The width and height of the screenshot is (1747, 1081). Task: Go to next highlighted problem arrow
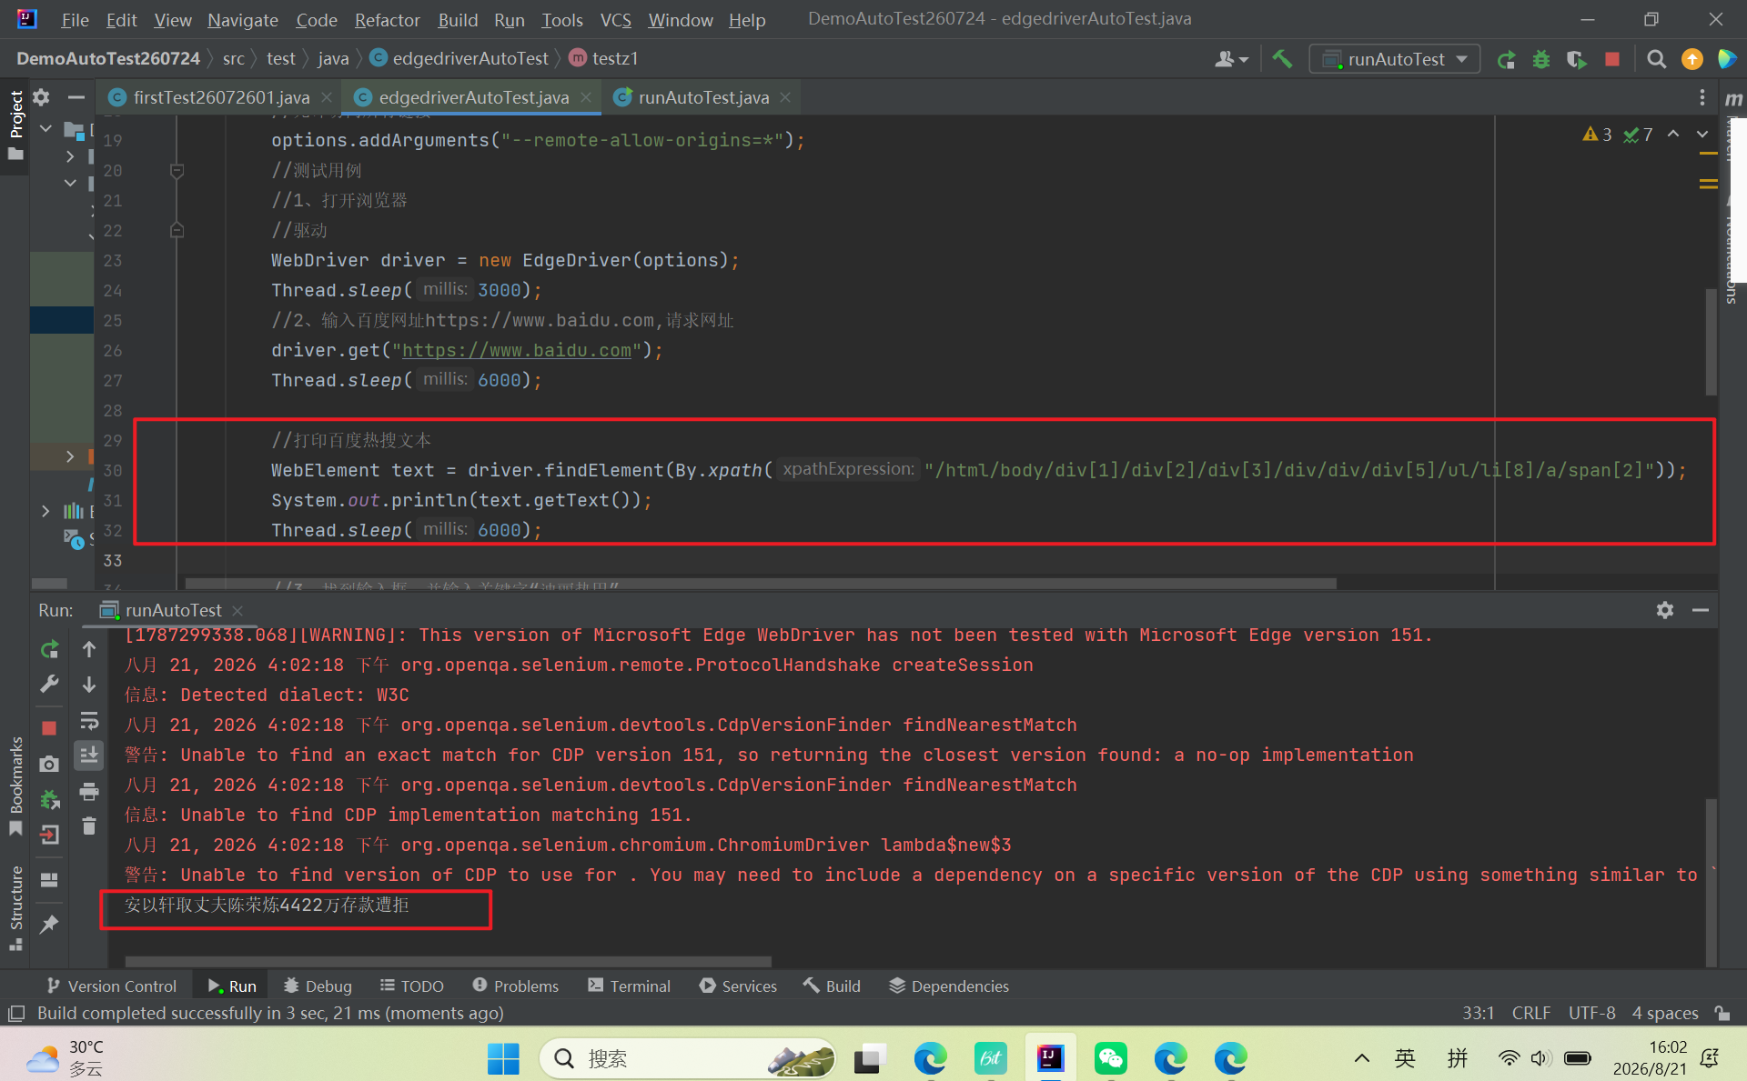coord(1702,135)
